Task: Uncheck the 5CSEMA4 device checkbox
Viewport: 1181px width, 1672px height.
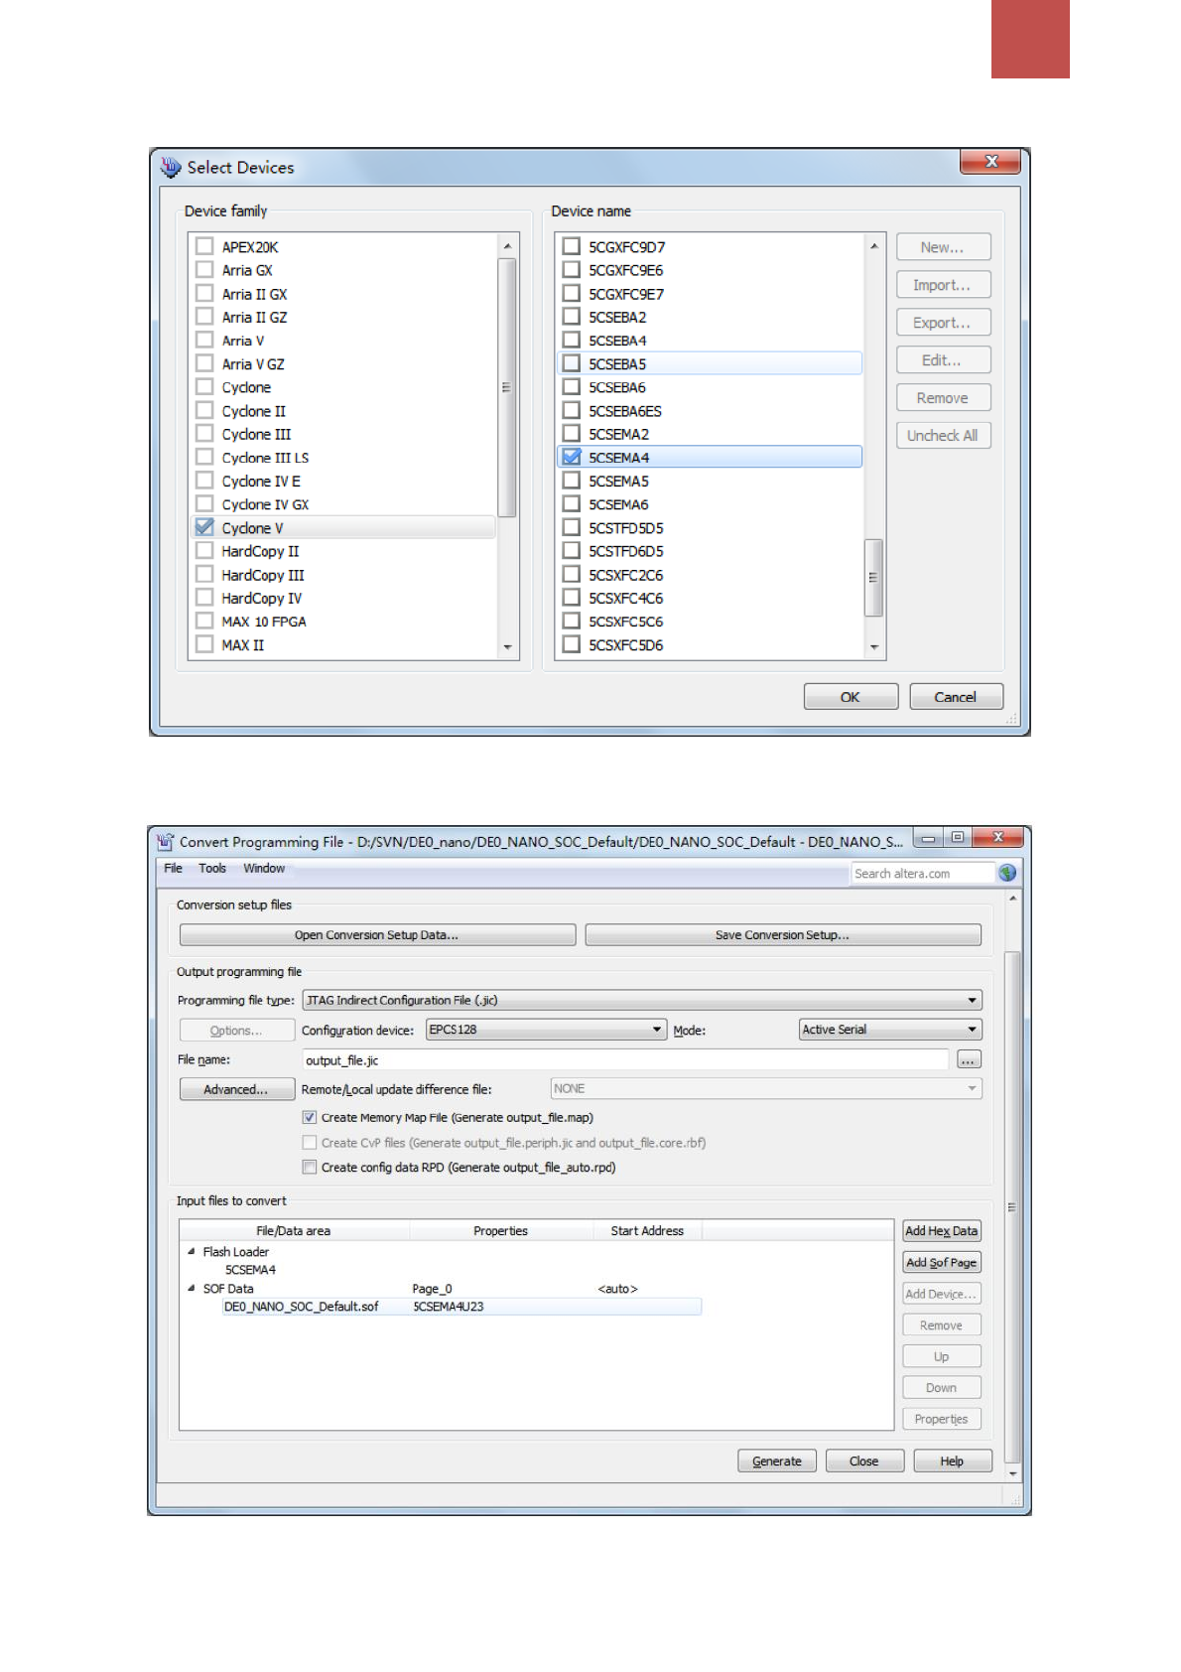Action: click(572, 457)
